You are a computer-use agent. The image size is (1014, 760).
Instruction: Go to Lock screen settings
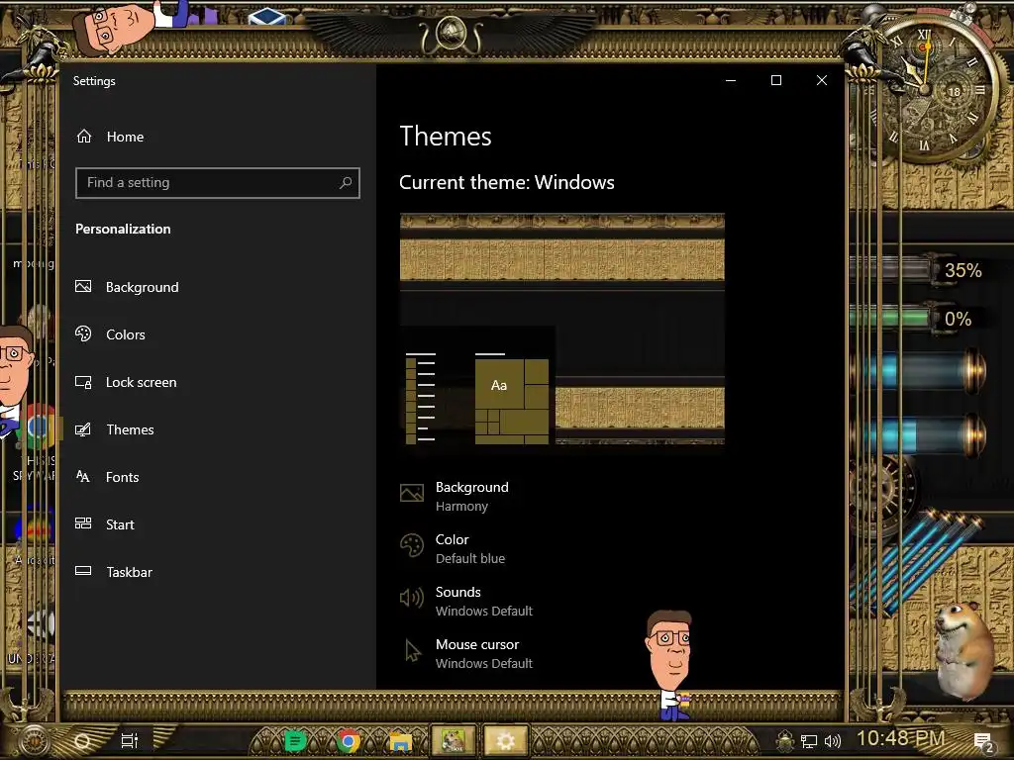[x=141, y=382]
